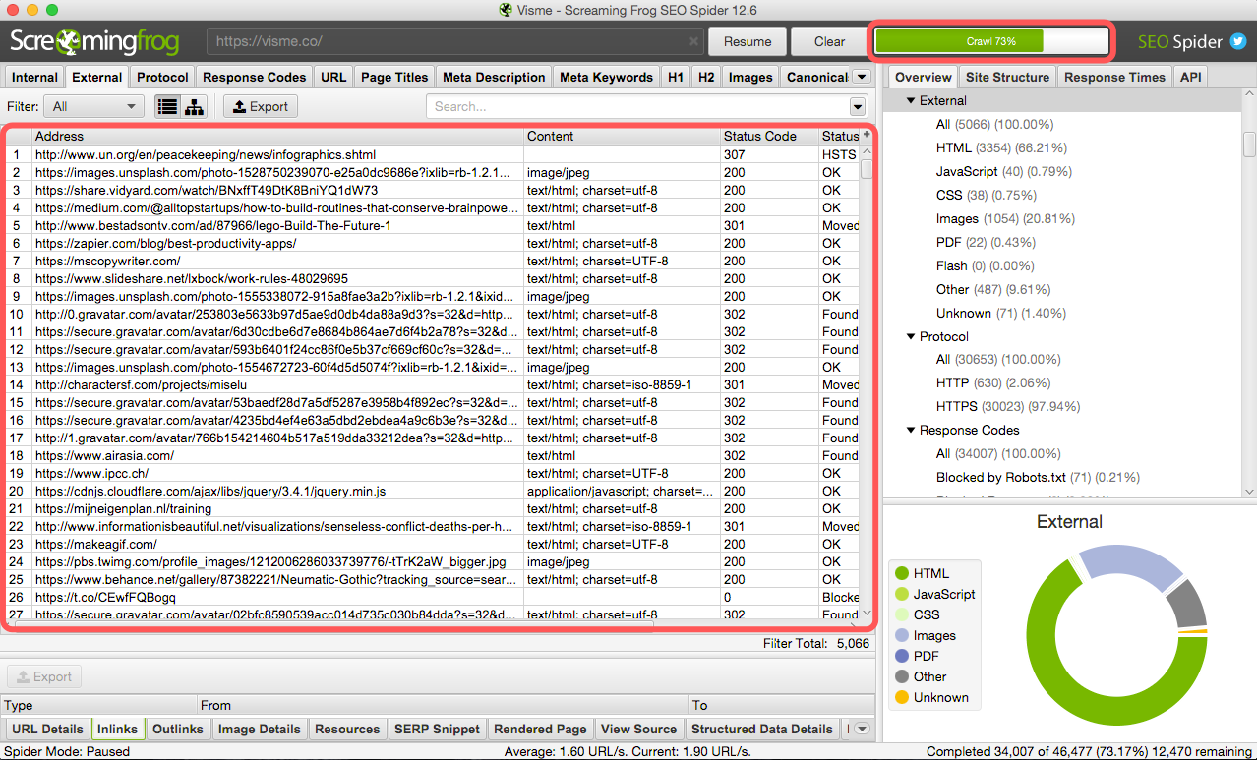1257x760 pixels.
Task: Click the Clear button
Action: tap(830, 41)
